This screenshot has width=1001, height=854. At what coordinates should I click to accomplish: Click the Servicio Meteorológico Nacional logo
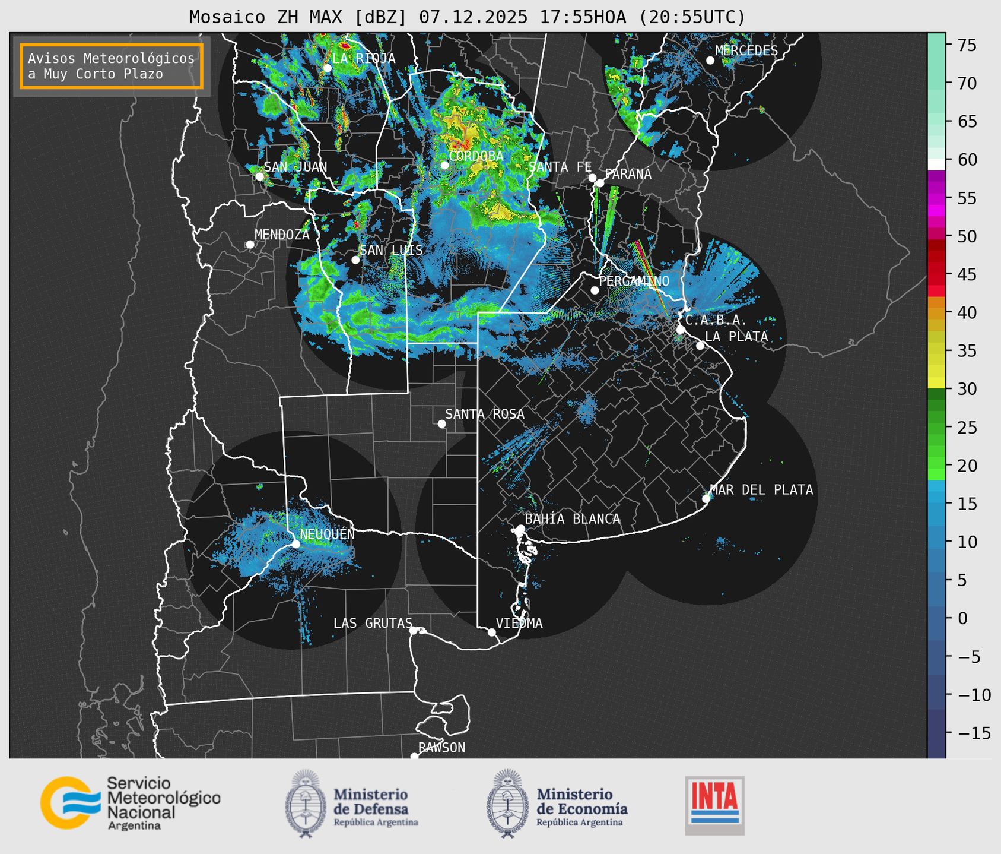point(131,803)
